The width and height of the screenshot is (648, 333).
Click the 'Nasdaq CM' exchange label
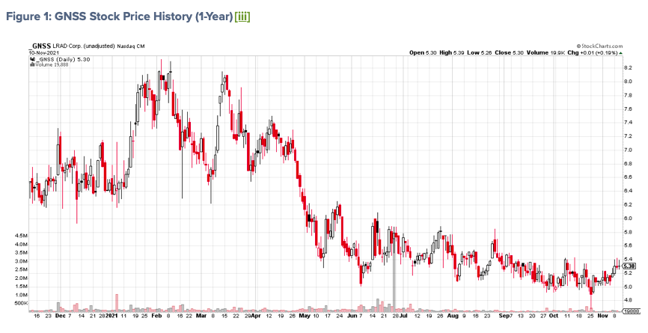pyautogui.click(x=131, y=46)
